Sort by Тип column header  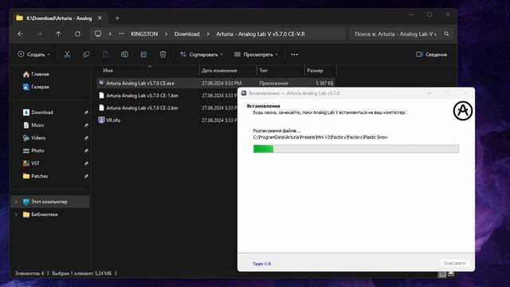click(x=264, y=70)
